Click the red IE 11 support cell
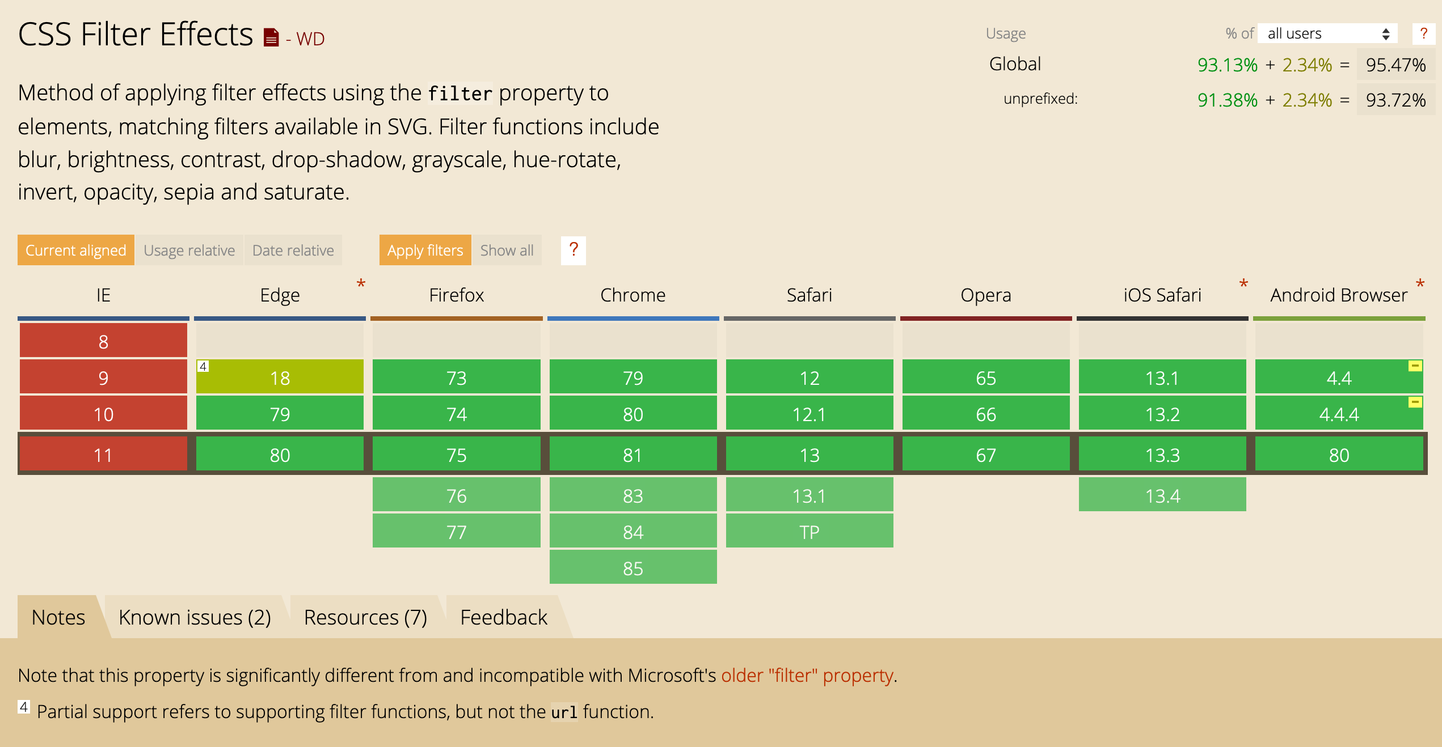 tap(103, 455)
